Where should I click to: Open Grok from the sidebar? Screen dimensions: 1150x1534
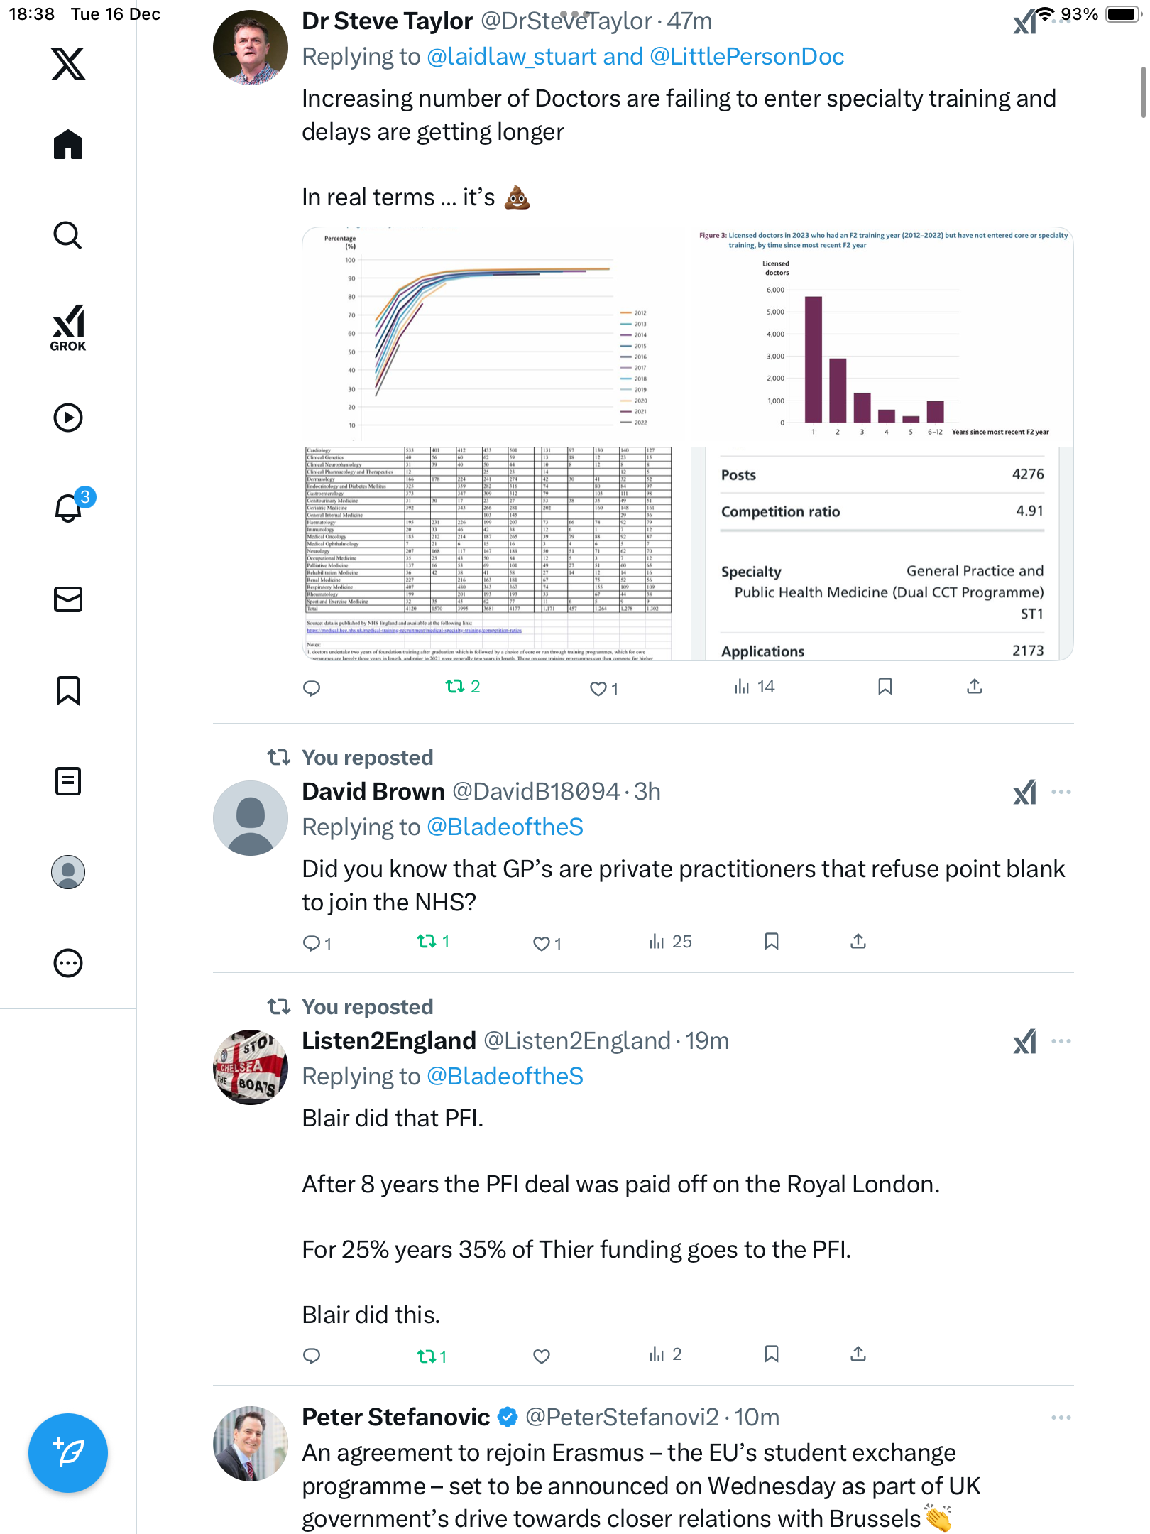coord(68,327)
